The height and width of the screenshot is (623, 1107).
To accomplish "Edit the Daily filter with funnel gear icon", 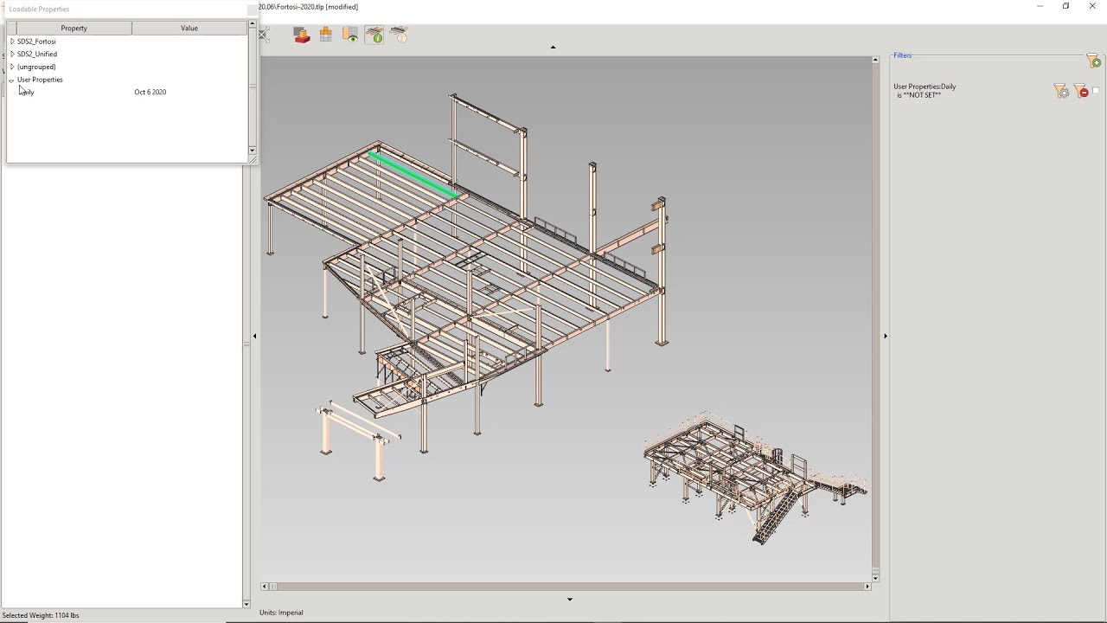I will click(x=1061, y=91).
